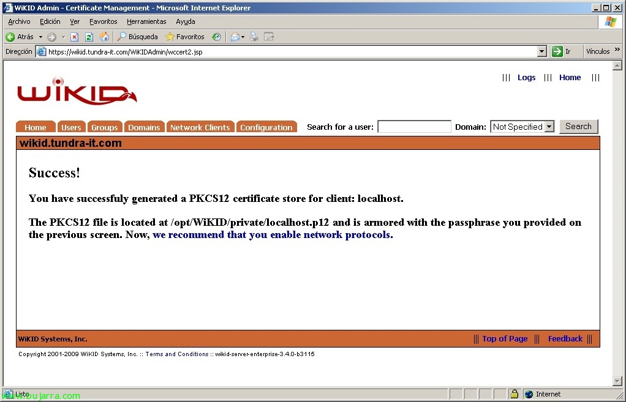
Task: Click the WiKID logo image
Action: coord(77,91)
